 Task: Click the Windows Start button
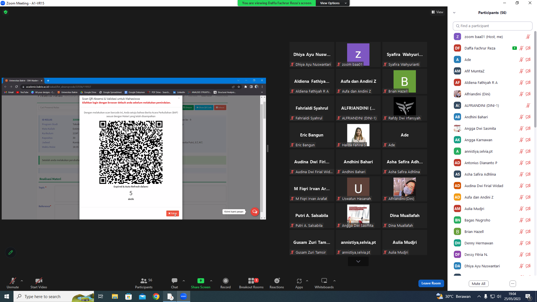pyautogui.click(x=7, y=296)
